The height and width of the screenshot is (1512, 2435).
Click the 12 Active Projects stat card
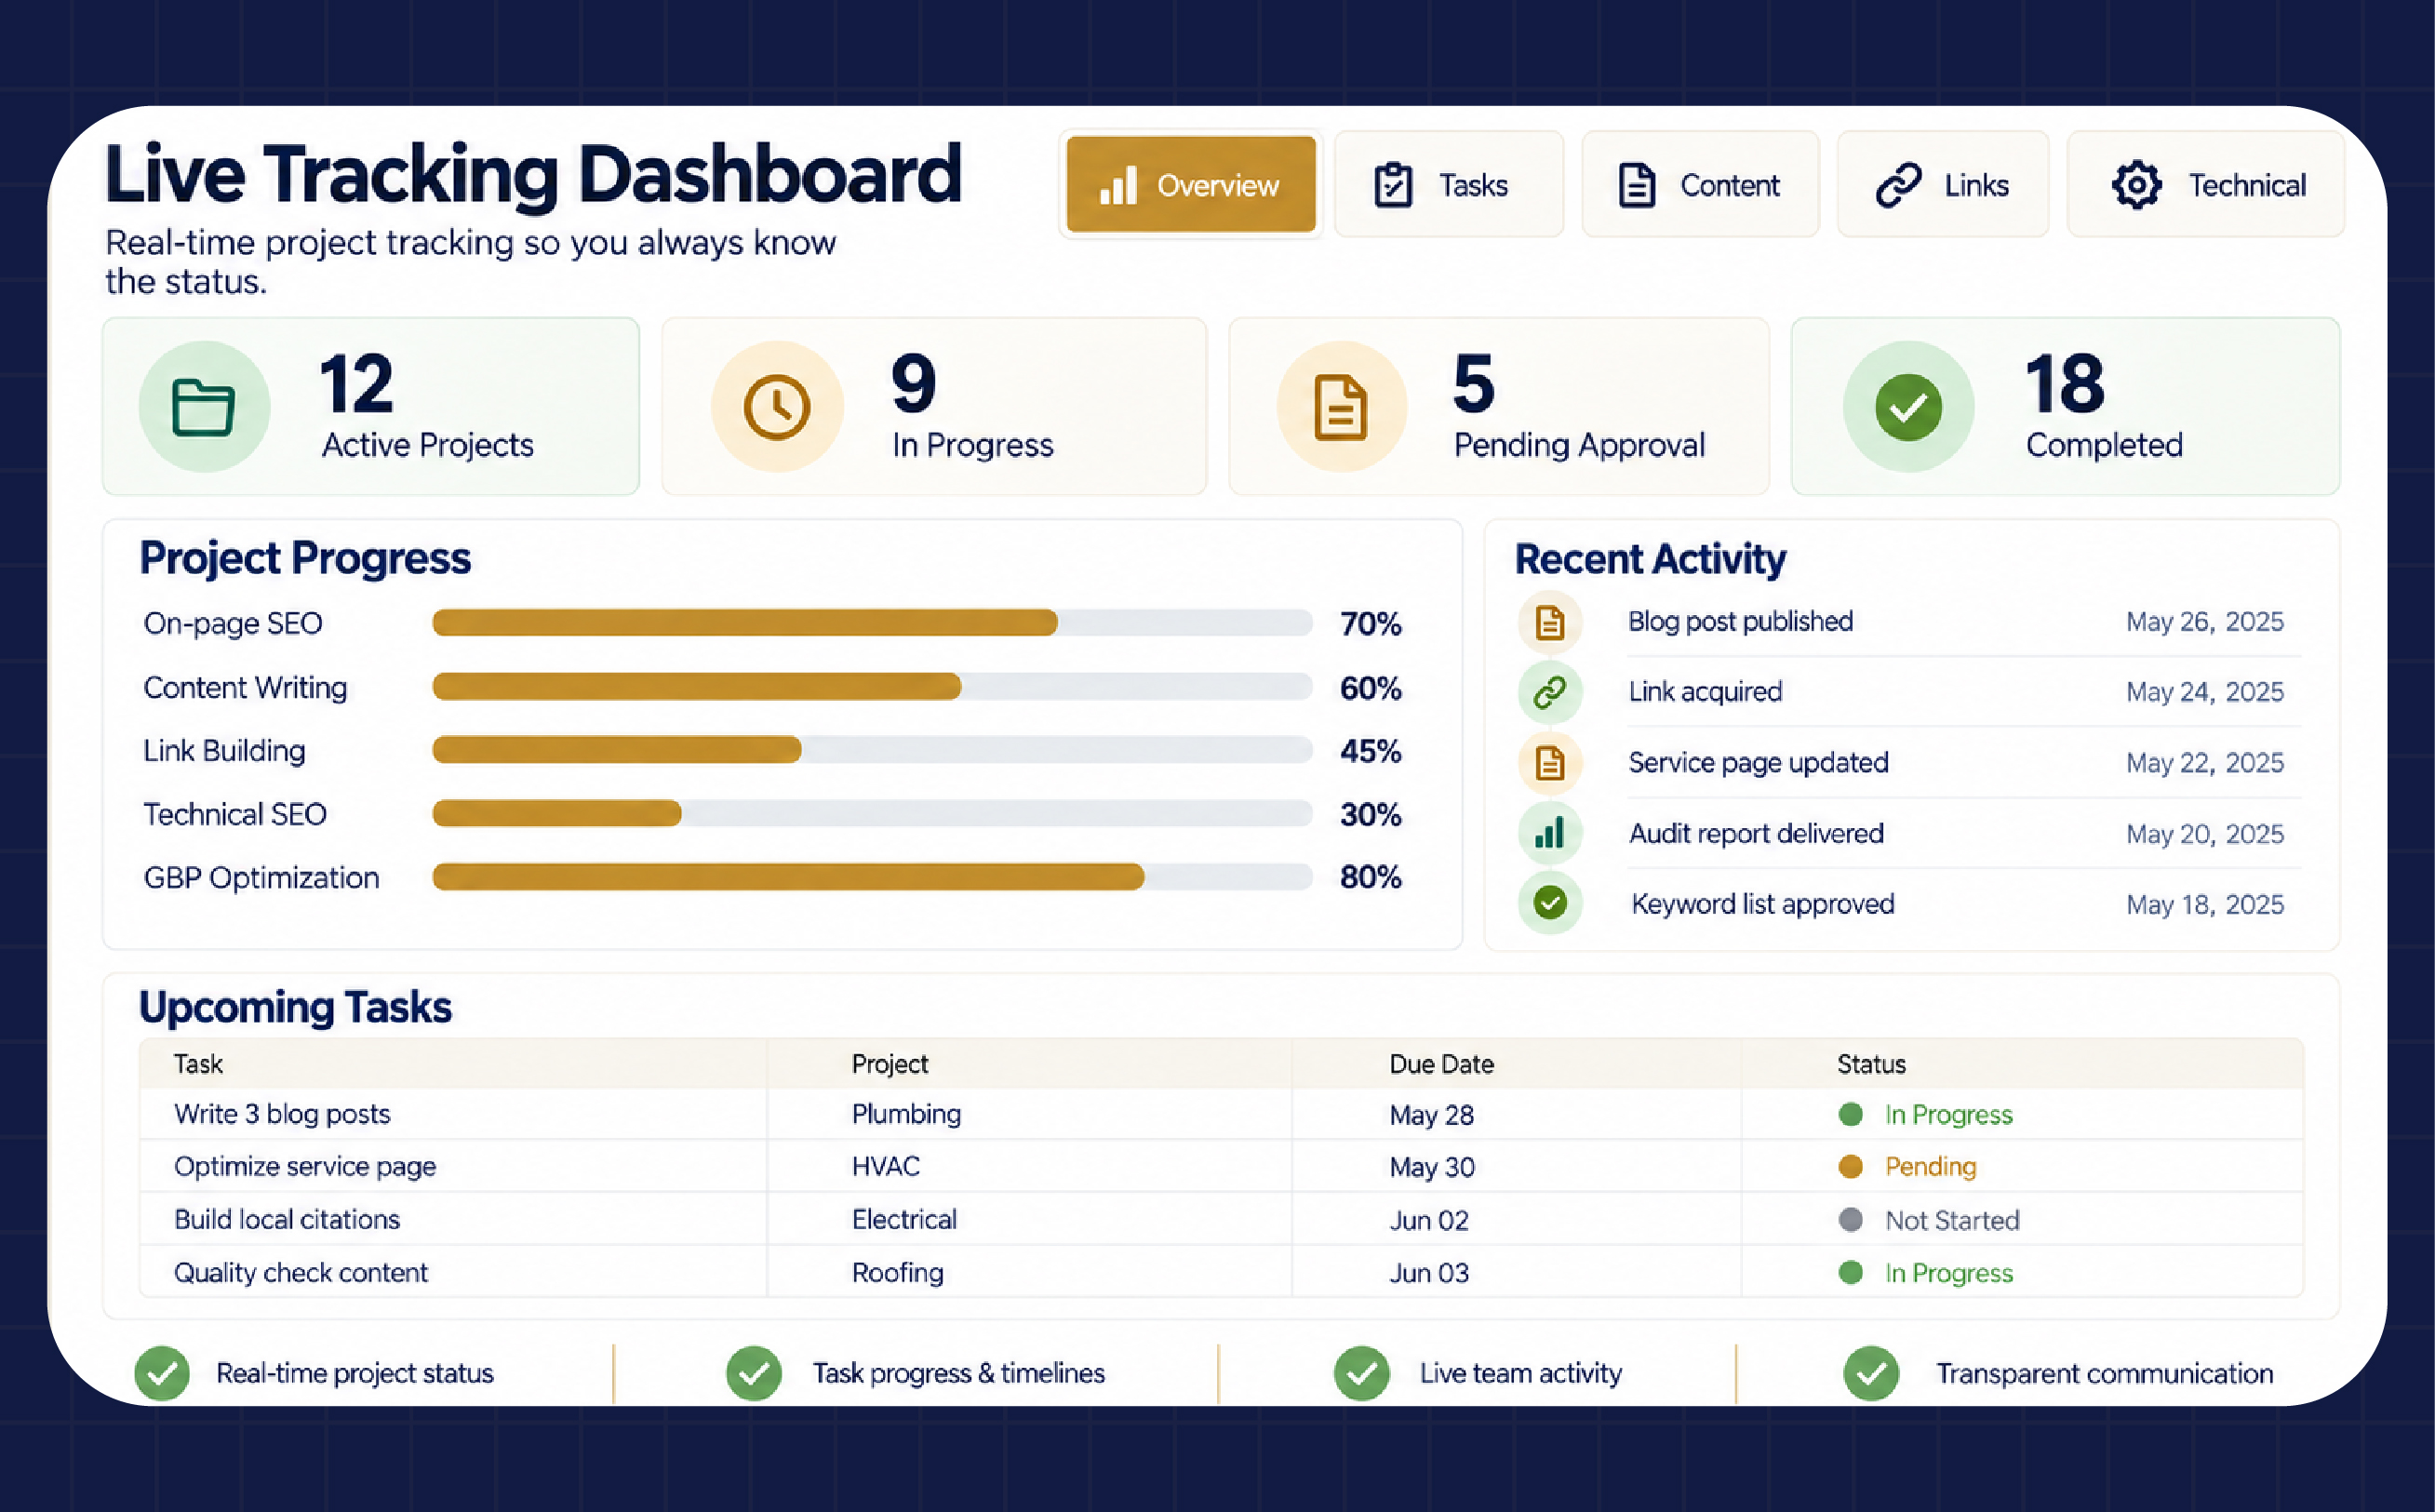371,406
